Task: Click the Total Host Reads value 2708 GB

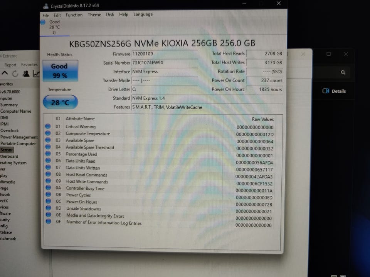Action: click(x=264, y=54)
